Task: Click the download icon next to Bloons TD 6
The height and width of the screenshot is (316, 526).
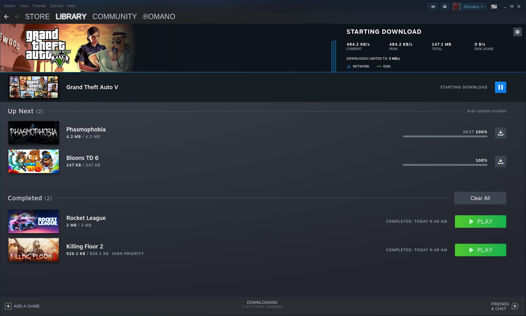Action: (x=500, y=161)
